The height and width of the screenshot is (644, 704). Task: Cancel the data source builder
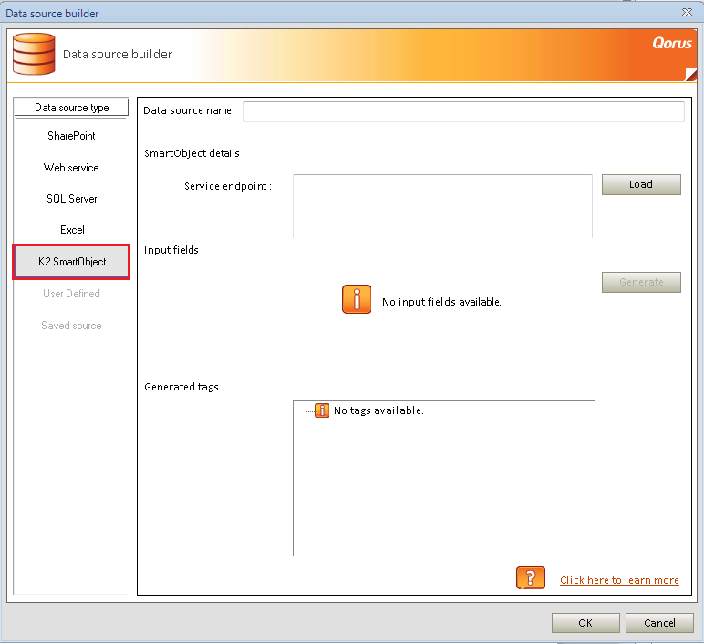[x=659, y=623]
